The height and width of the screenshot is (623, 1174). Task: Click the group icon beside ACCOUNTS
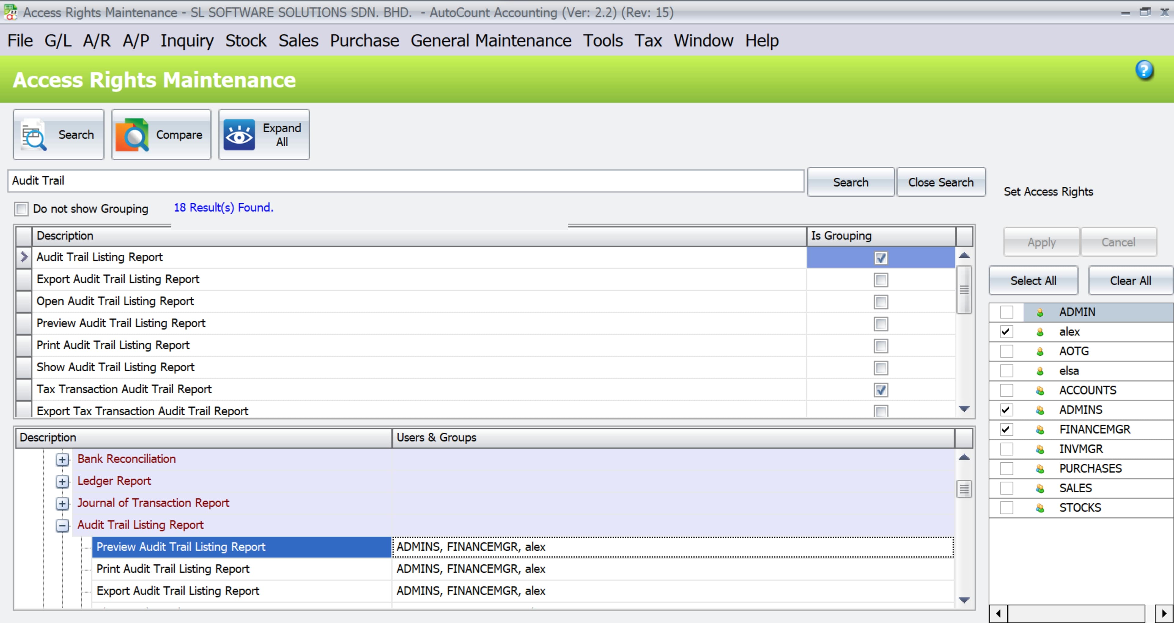point(1040,390)
